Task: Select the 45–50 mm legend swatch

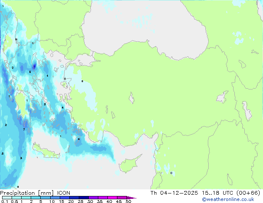Action: point(122,198)
